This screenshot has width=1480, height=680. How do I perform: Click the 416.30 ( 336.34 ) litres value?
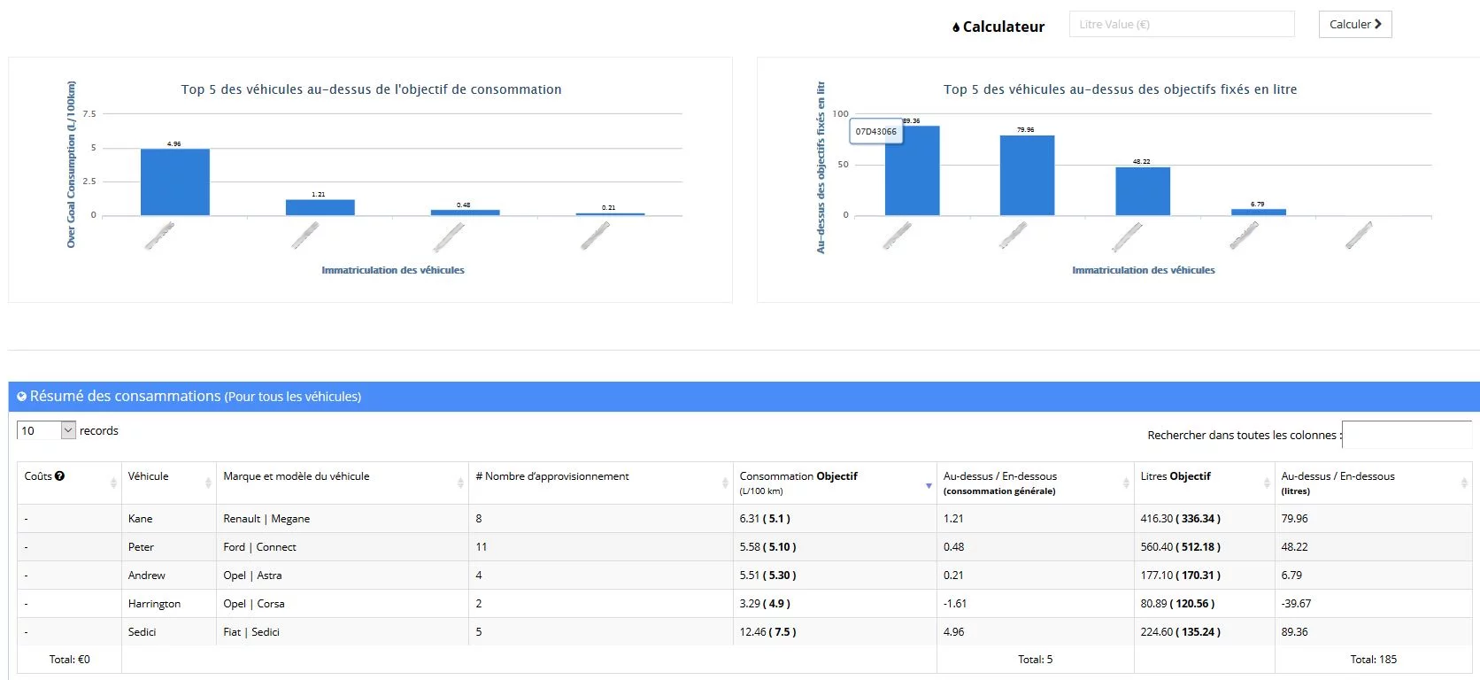point(1180,519)
